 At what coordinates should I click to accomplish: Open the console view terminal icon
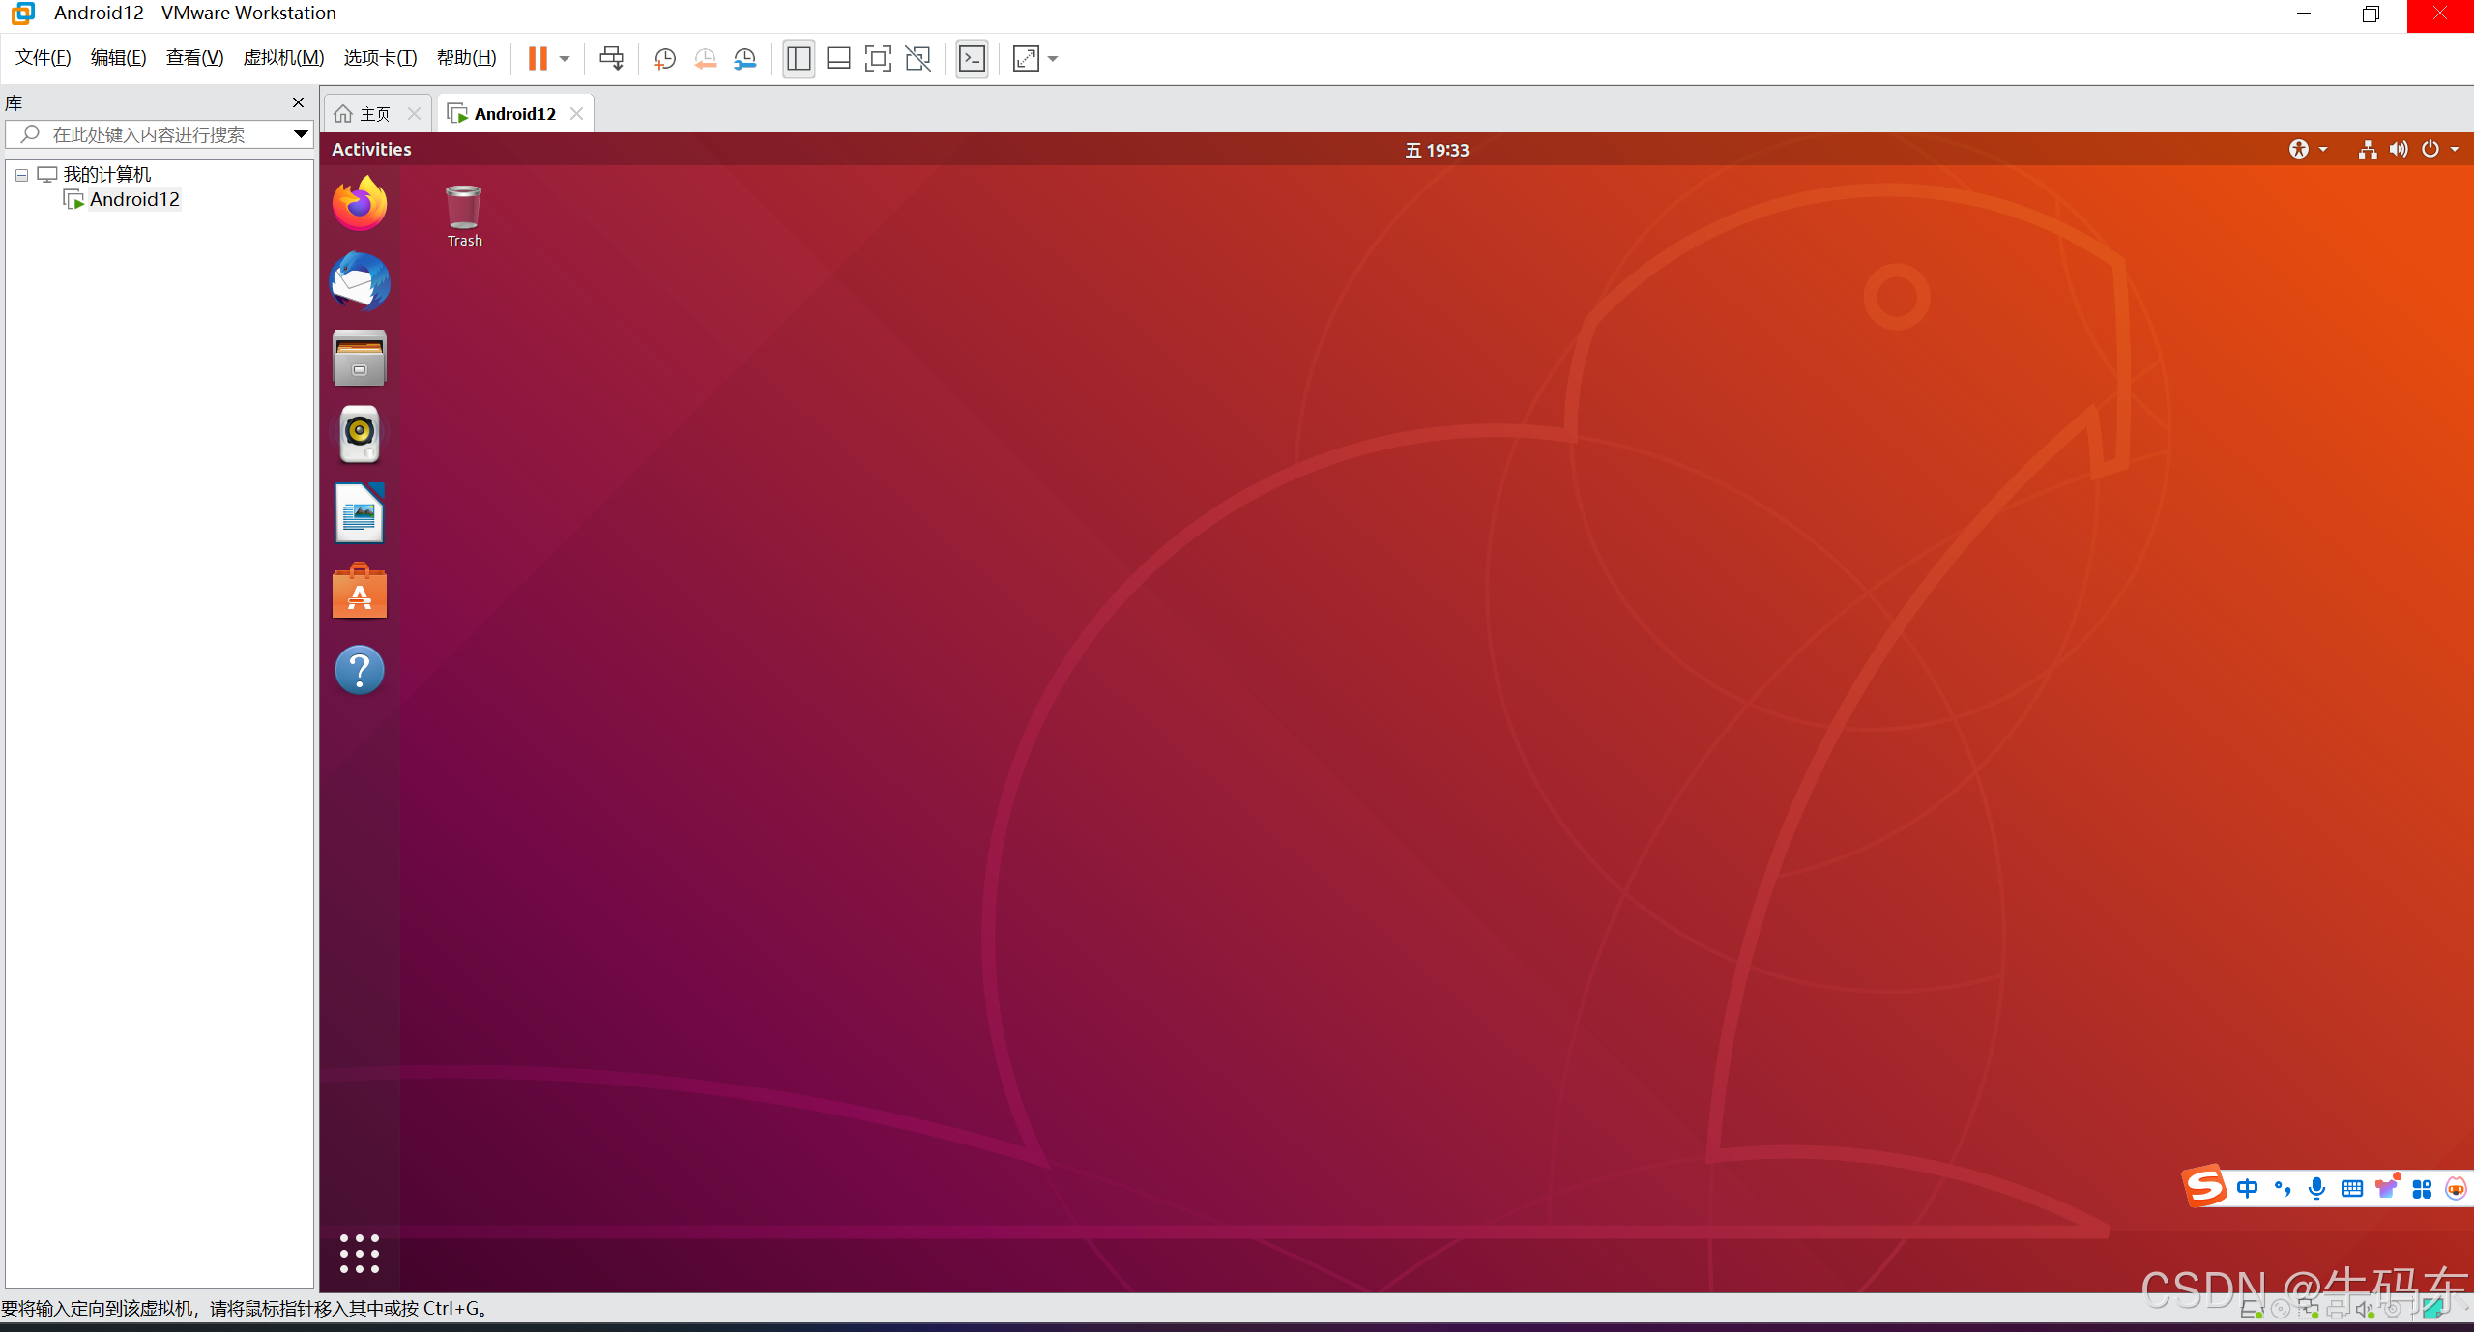click(972, 59)
